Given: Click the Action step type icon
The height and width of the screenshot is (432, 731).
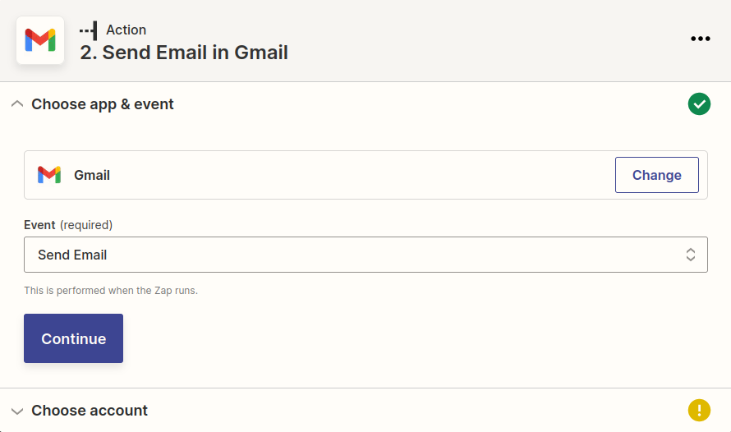Looking at the screenshot, I should point(89,30).
